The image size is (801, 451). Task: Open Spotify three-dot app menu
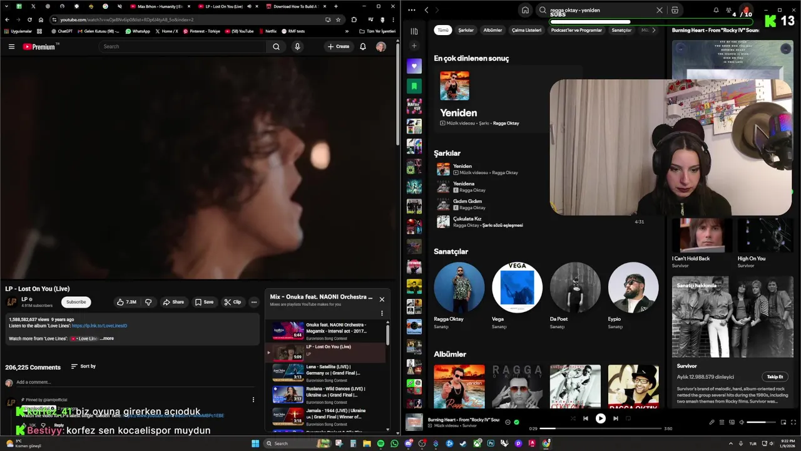pos(411,10)
